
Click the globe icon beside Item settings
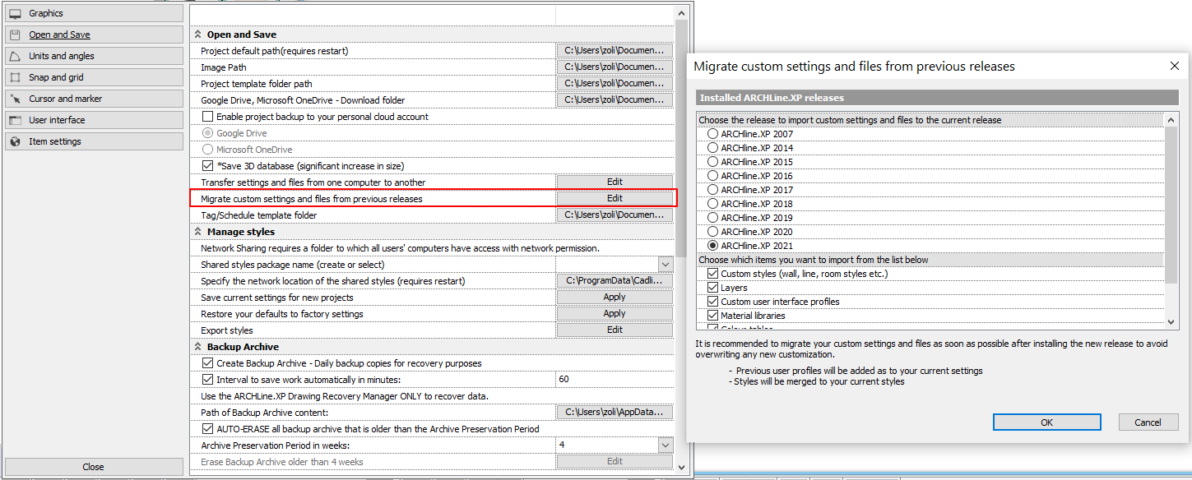(14, 141)
